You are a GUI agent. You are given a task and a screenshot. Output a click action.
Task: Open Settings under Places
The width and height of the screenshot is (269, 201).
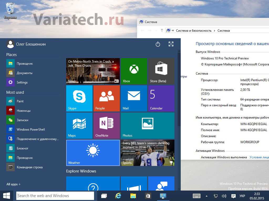33,82
